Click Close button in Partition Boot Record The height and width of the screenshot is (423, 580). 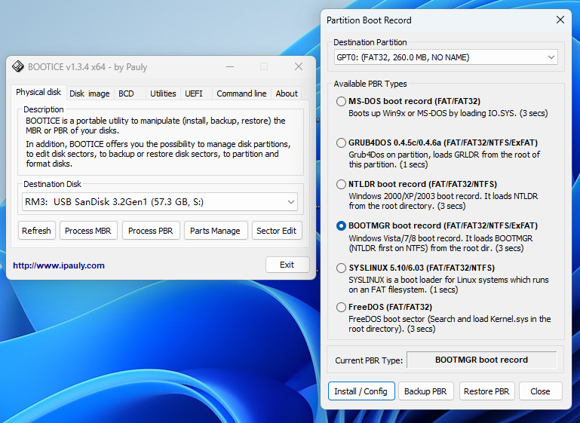[x=541, y=391]
